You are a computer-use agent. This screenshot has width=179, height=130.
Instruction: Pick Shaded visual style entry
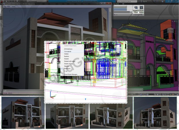click(x=72, y=59)
